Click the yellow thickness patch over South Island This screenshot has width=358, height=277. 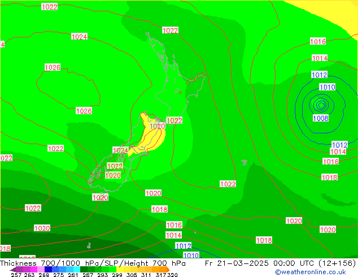tap(151, 140)
